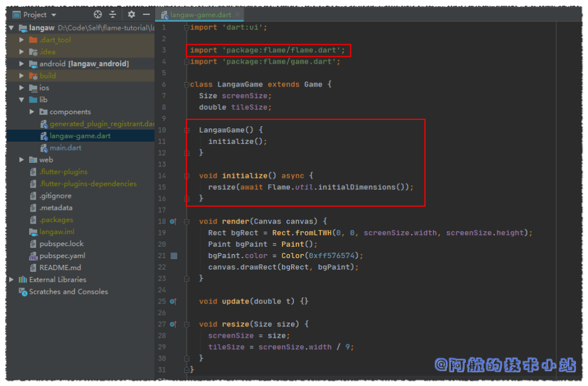Image resolution: width=588 pixels, height=386 pixels.
Task: Close the langaw-game.dart editor tab
Action: click(x=237, y=15)
